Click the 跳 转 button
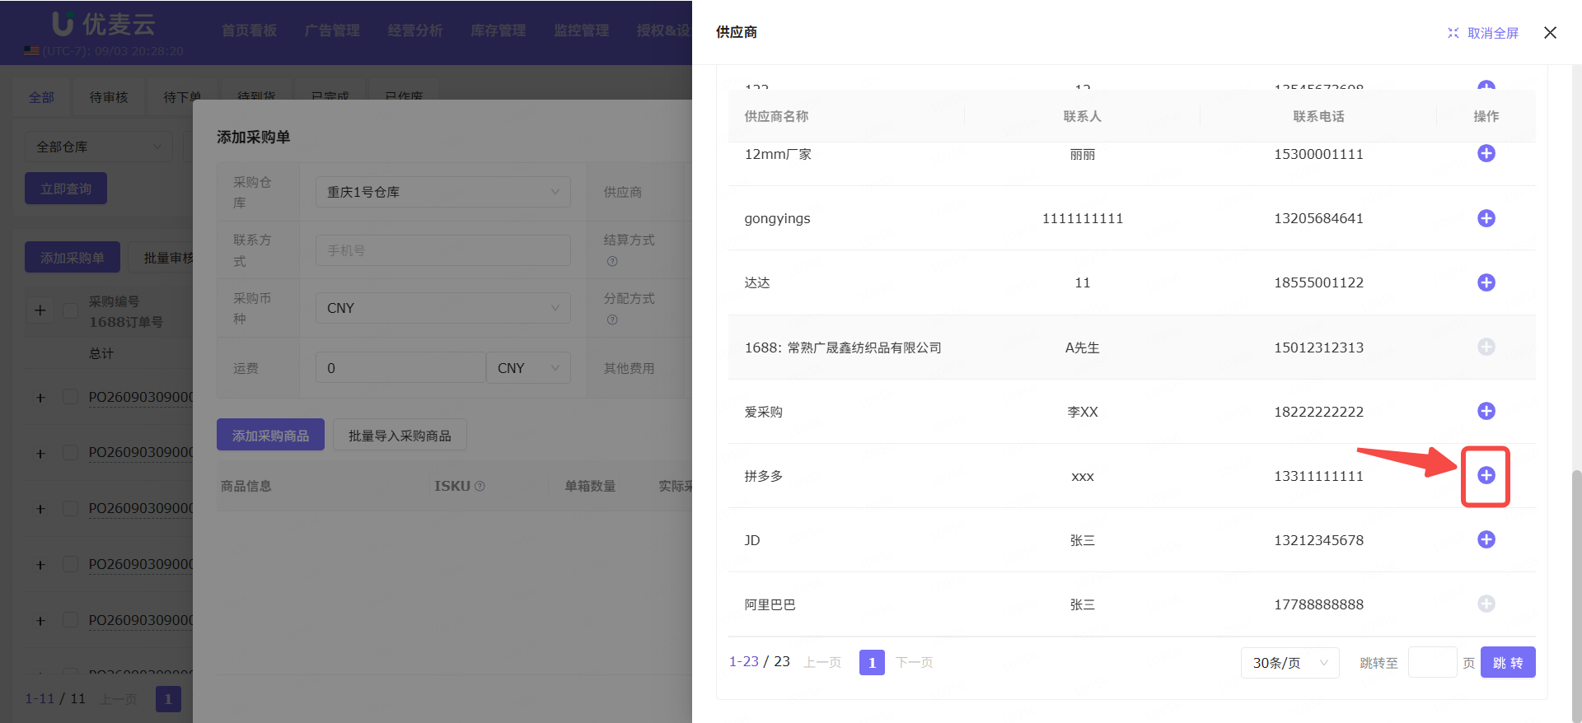The width and height of the screenshot is (1582, 723). 1508,662
